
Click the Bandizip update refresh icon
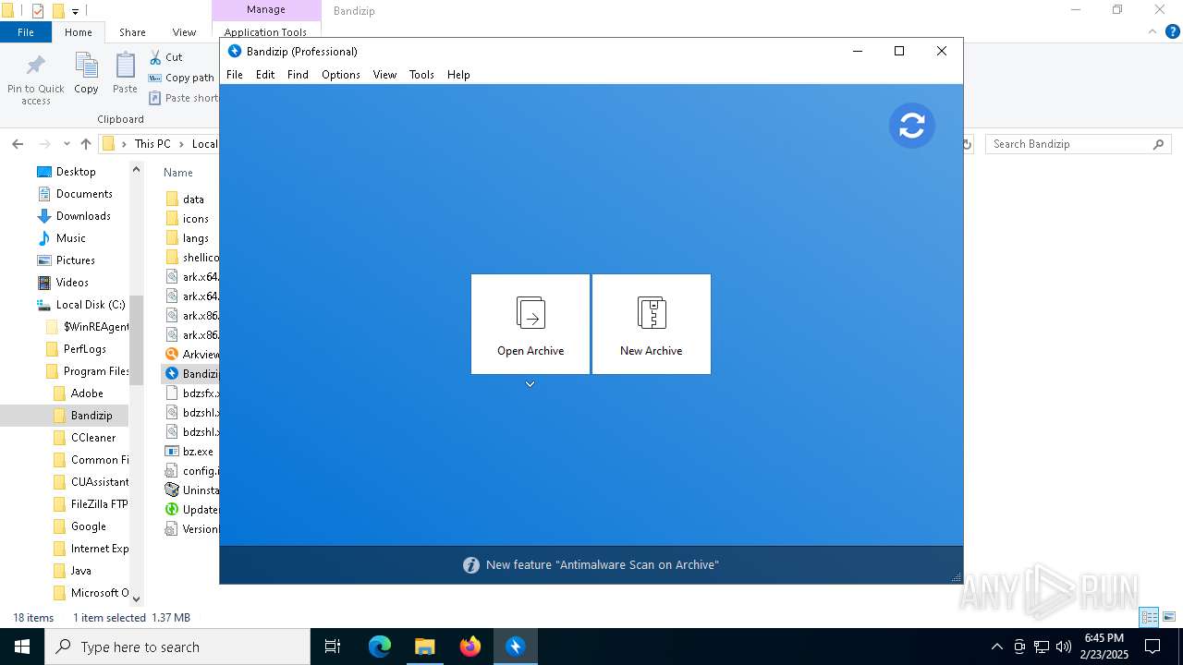pyautogui.click(x=912, y=126)
